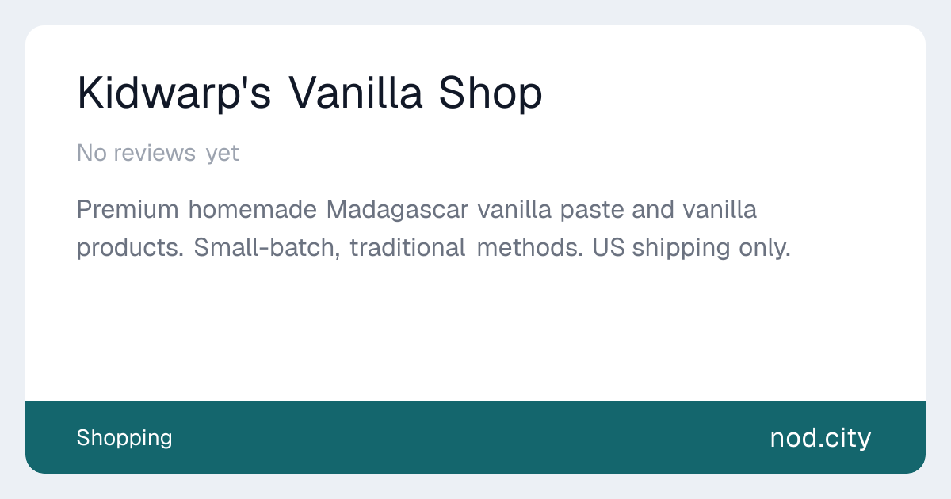The image size is (951, 499).
Task: Click the word "yet" after reviews
Action: [222, 153]
